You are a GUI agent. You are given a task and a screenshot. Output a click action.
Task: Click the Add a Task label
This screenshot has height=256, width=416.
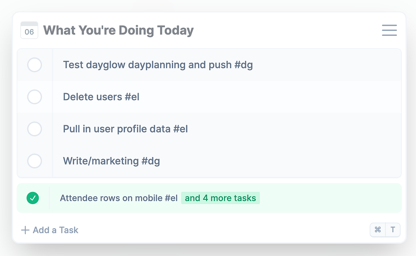tap(56, 230)
